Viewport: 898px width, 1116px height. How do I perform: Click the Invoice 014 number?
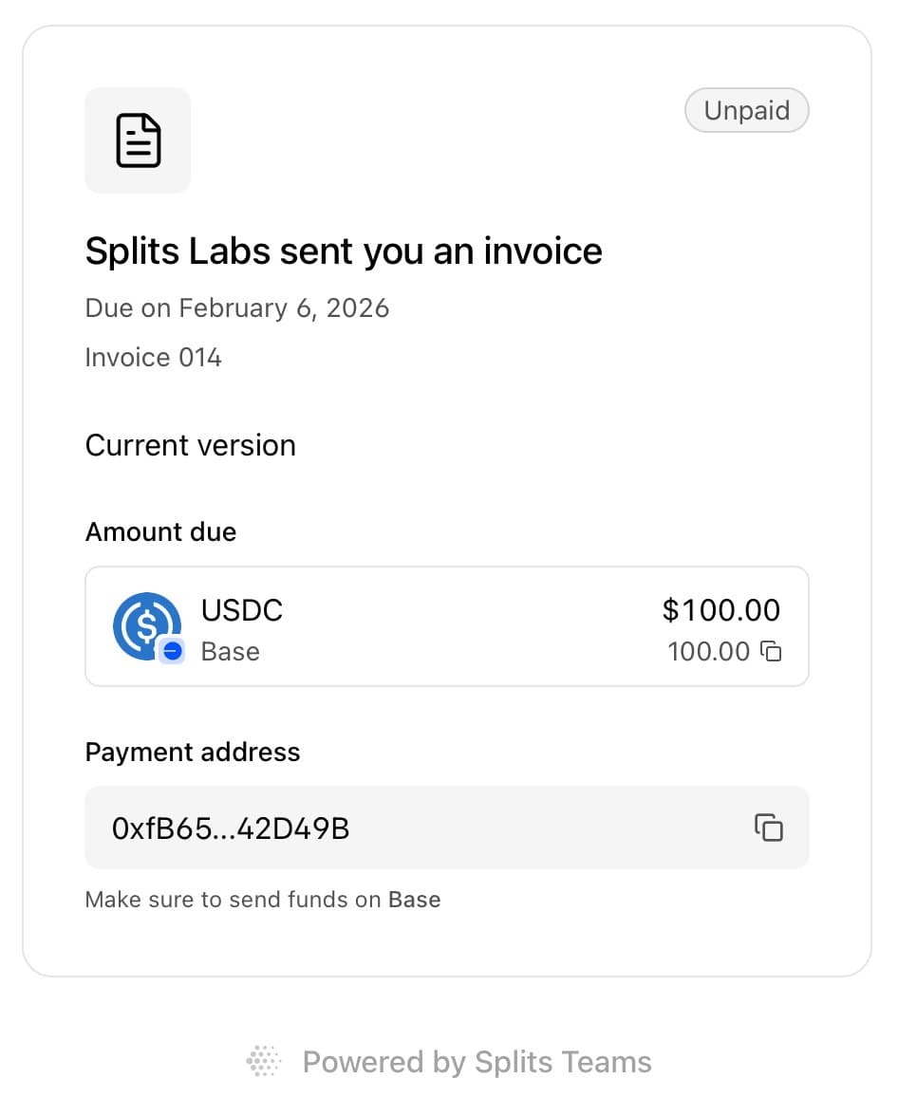click(153, 358)
